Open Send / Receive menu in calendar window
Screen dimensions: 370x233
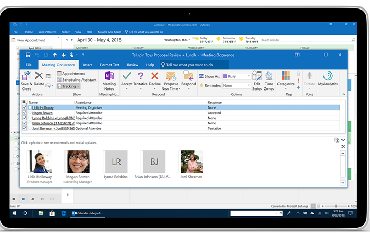pyautogui.click(x=47, y=32)
